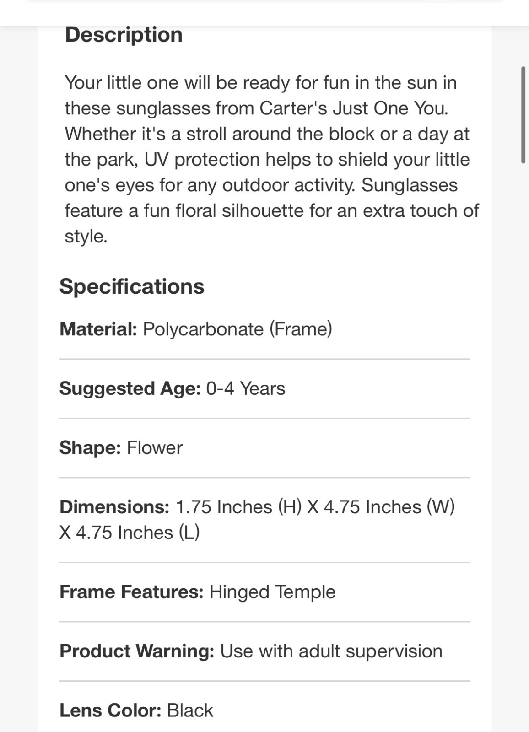The width and height of the screenshot is (529, 732).
Task: Click the bold Dimensions: label
Action: [114, 507]
